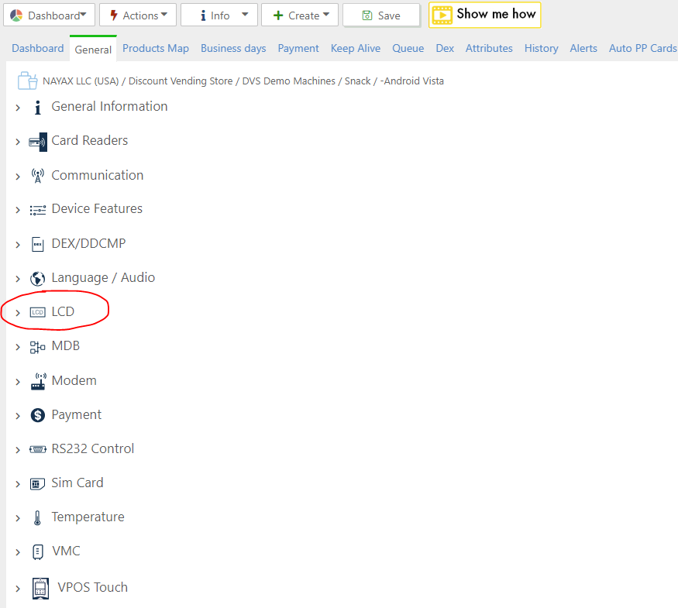Click the Sim Card icon
The height and width of the screenshot is (608, 678).
(37, 483)
